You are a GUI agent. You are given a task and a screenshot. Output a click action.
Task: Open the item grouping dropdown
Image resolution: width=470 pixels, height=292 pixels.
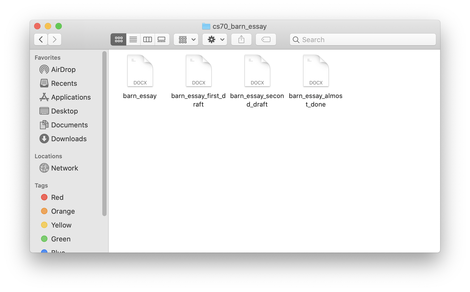(186, 39)
